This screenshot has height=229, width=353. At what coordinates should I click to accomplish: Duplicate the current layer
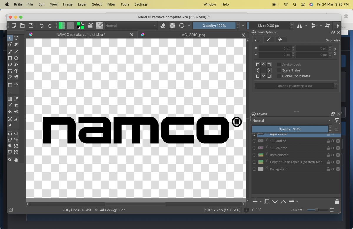(x=267, y=202)
